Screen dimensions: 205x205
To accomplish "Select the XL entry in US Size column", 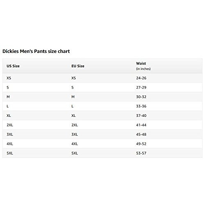I will [x=9, y=116].
